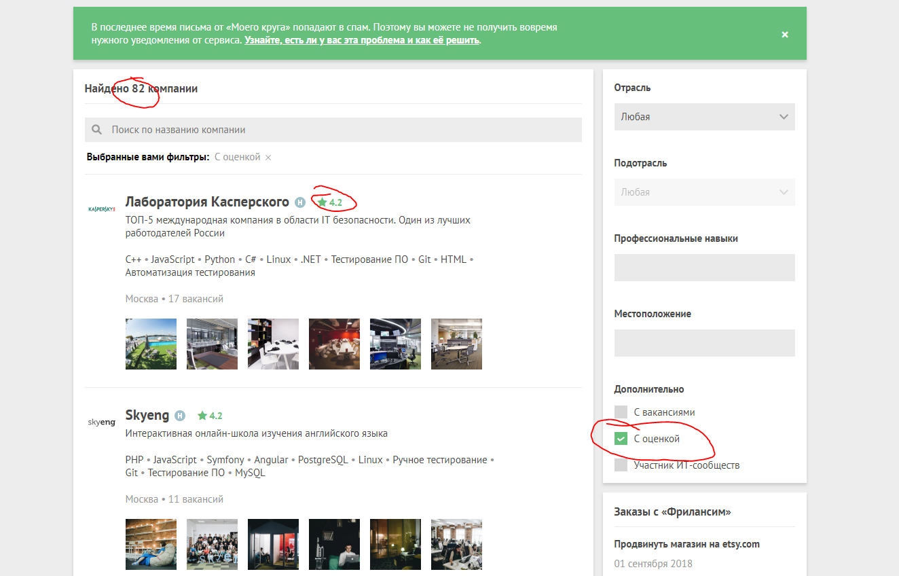This screenshot has height=576, width=899.
Task: Open Skyeng's fourth photo of person with laptop
Action: tap(334, 544)
